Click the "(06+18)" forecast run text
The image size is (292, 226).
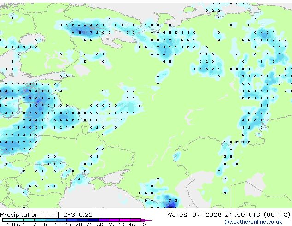[x=277, y=215]
